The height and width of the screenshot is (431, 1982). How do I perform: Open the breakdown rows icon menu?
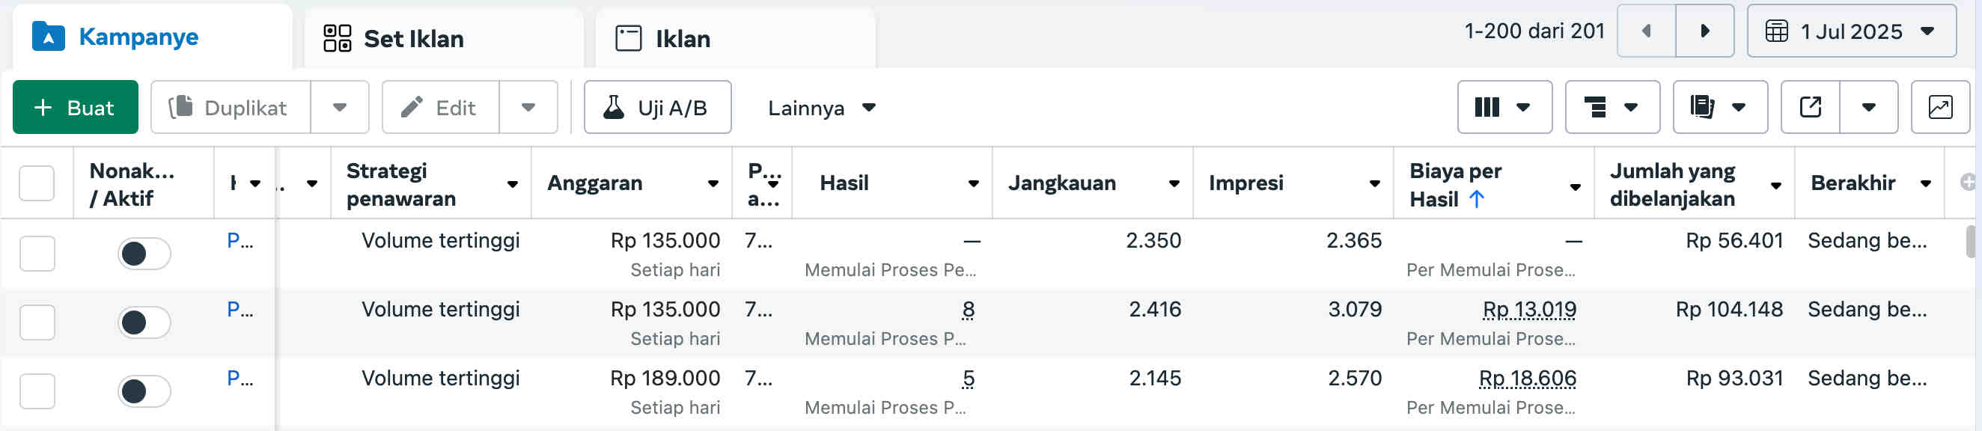coord(1611,107)
